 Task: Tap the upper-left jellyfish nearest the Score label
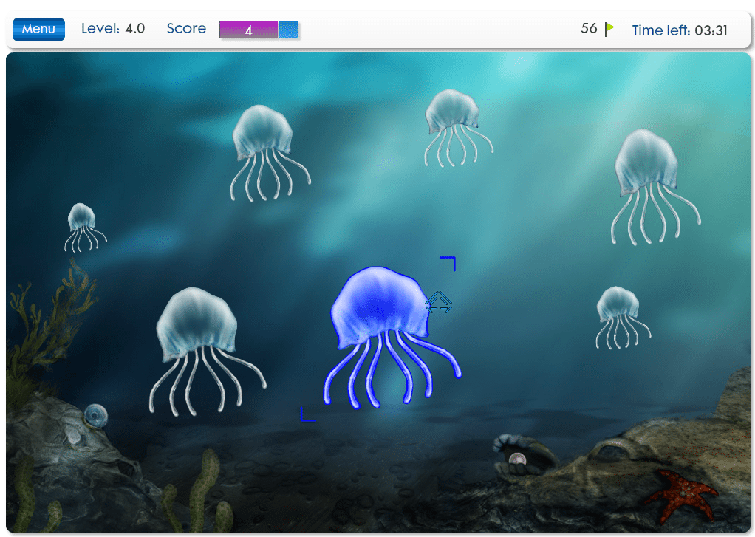[262, 133]
